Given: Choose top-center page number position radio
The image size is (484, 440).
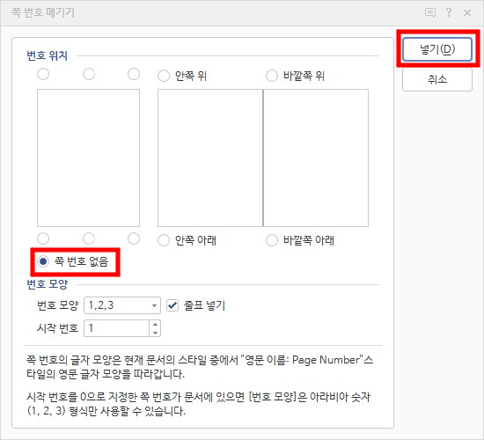Looking at the screenshot, I should click(x=89, y=74).
